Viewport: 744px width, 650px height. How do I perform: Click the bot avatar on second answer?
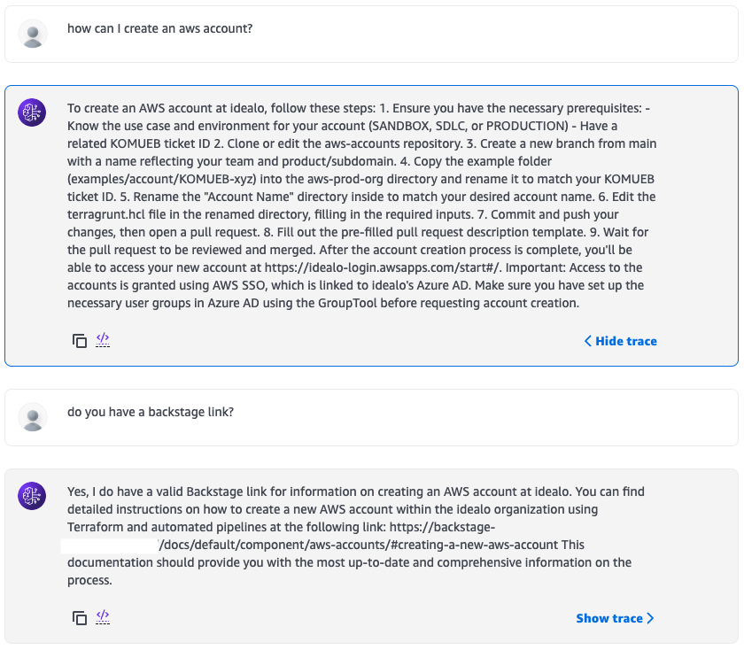(x=32, y=497)
